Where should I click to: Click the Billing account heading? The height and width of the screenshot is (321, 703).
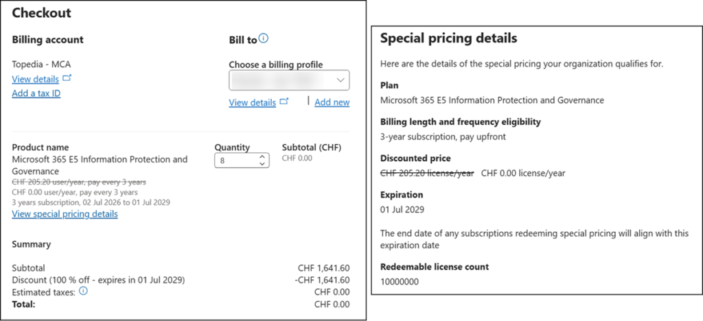click(x=47, y=39)
